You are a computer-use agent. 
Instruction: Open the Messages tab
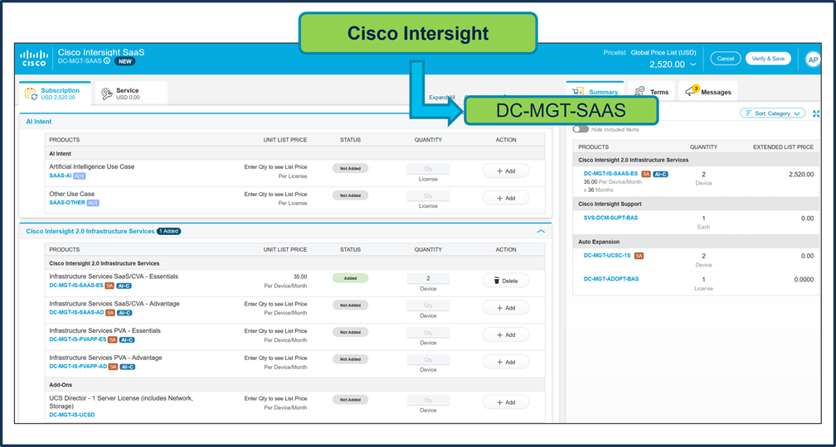708,92
